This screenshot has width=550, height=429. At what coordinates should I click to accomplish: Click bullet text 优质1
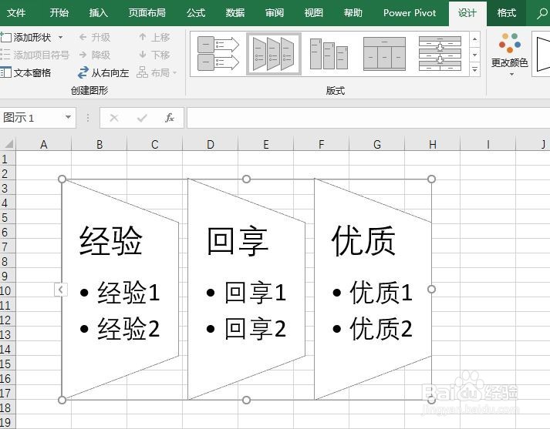[x=381, y=292]
